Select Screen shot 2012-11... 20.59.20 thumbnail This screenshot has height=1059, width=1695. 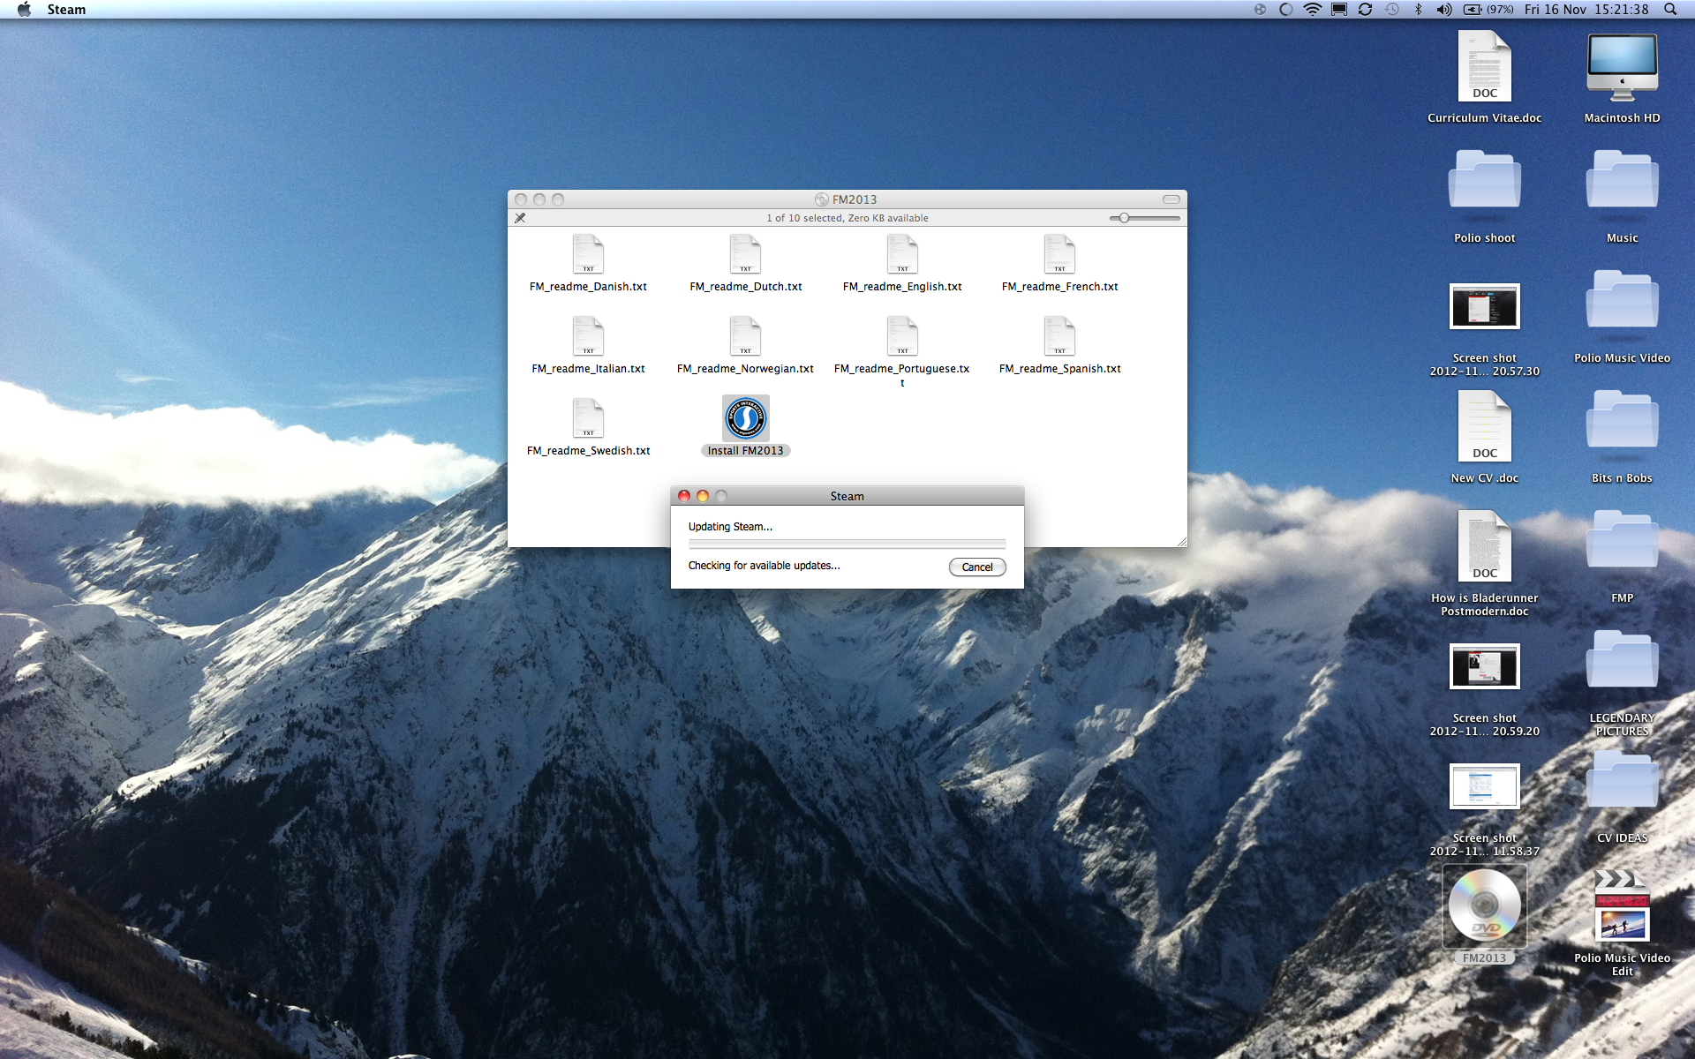pos(1485,666)
